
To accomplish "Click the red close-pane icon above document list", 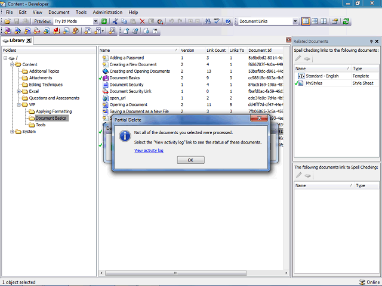I will pyautogui.click(x=288, y=40).
